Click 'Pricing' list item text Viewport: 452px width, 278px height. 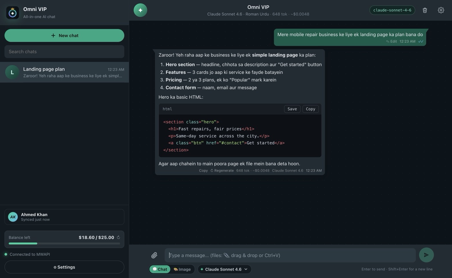(174, 80)
